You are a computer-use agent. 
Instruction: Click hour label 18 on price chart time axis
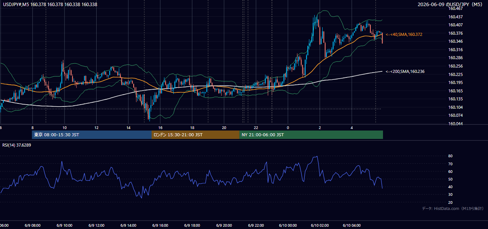click(x=192, y=128)
